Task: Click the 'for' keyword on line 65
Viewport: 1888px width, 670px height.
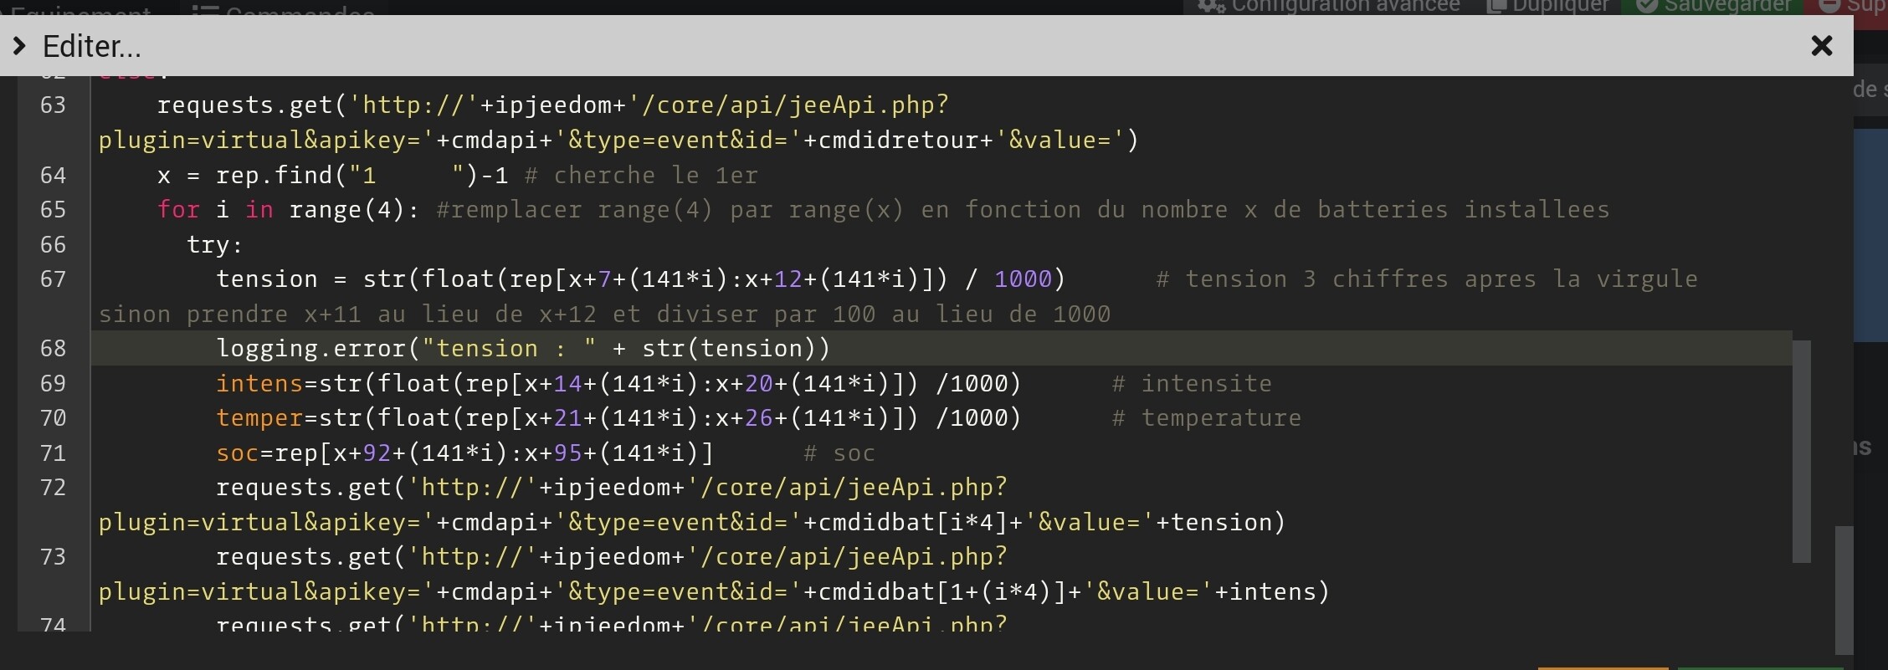Action: click(179, 210)
